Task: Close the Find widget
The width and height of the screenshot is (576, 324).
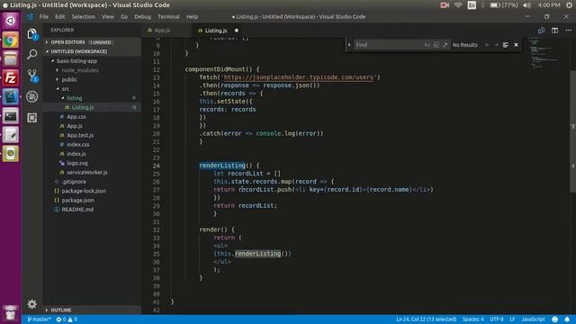Action: tap(516, 45)
